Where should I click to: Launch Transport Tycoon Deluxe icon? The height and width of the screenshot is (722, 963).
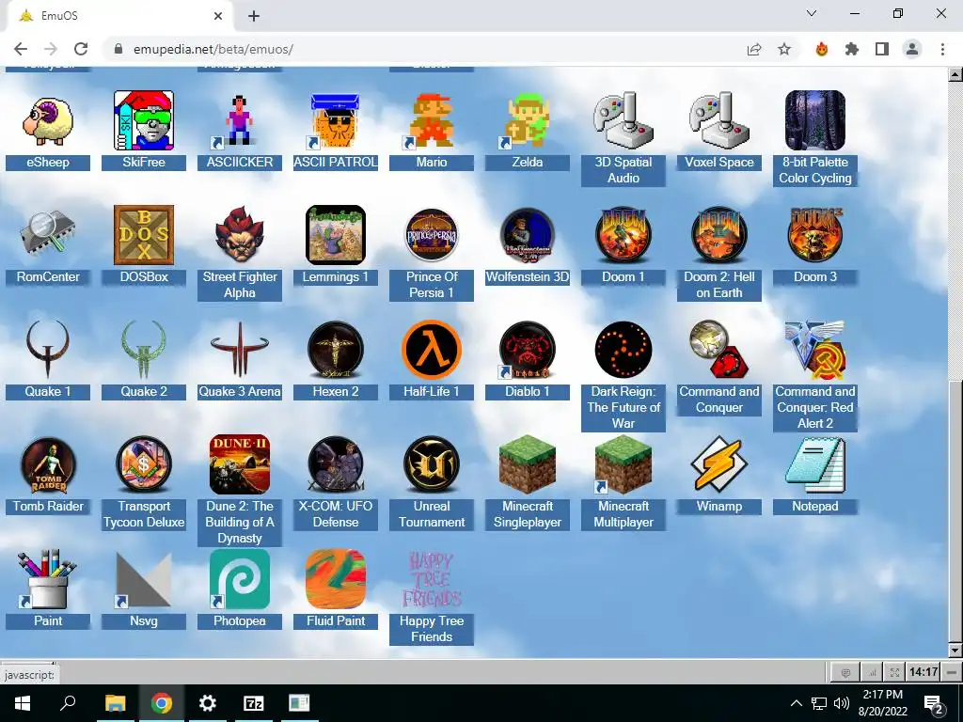144,464
